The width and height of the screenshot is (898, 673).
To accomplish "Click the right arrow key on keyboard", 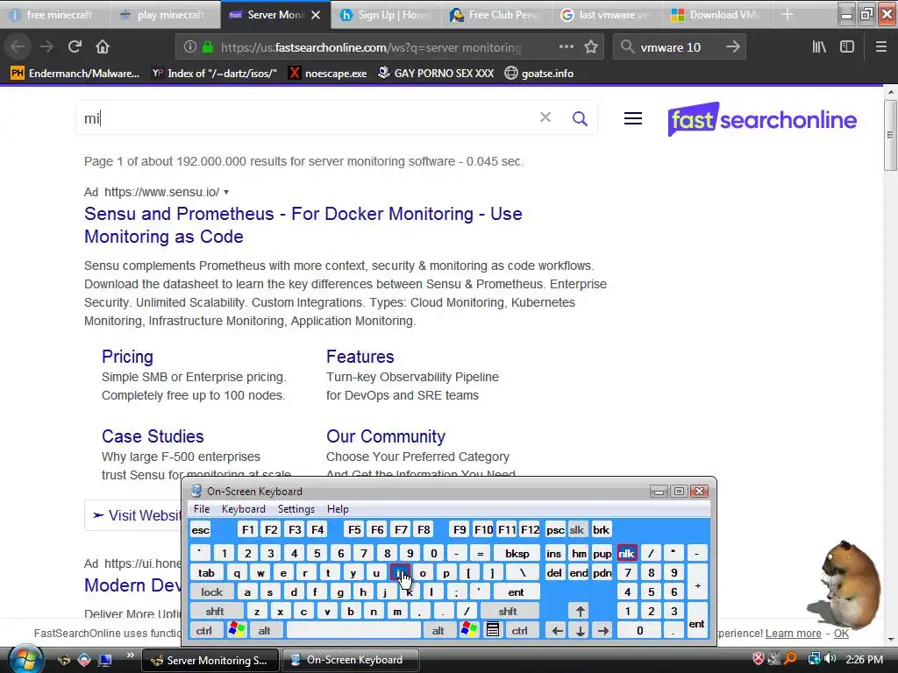I will click(603, 631).
